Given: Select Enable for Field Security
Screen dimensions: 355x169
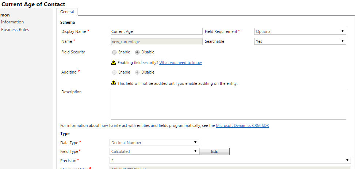Looking at the screenshot, I should pyautogui.click(x=114, y=52).
